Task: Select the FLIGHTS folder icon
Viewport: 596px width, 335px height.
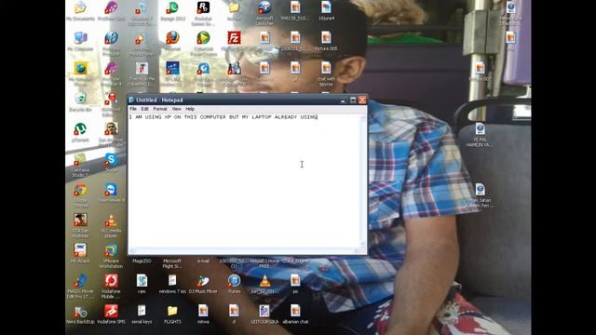Action: [172, 315]
